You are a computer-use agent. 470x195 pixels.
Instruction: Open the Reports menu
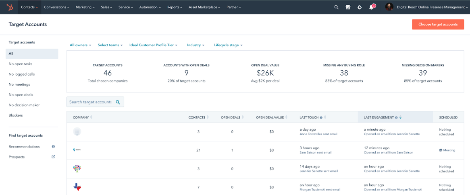tap(175, 7)
